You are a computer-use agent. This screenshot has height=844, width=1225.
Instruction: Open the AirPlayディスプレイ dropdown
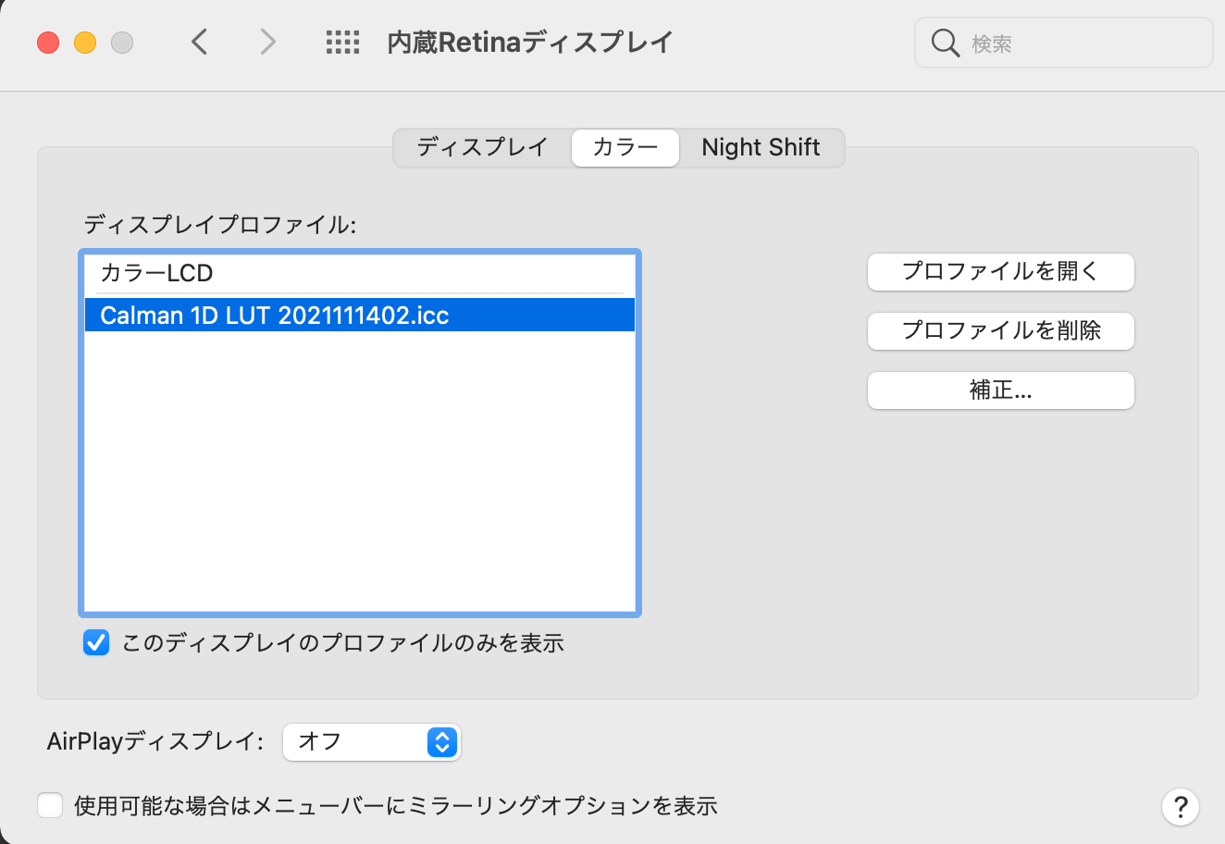click(371, 741)
